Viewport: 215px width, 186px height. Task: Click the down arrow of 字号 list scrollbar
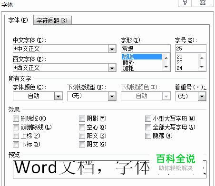(202, 67)
